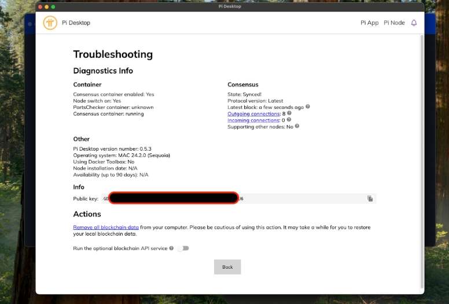Click help icon beside blockchain API service label
Screen dimensions: 449x304
pos(171,248)
